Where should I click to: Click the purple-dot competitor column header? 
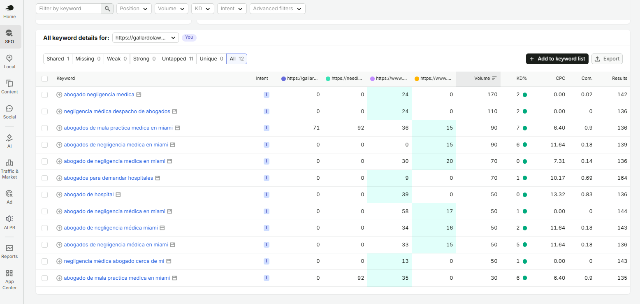coord(389,79)
